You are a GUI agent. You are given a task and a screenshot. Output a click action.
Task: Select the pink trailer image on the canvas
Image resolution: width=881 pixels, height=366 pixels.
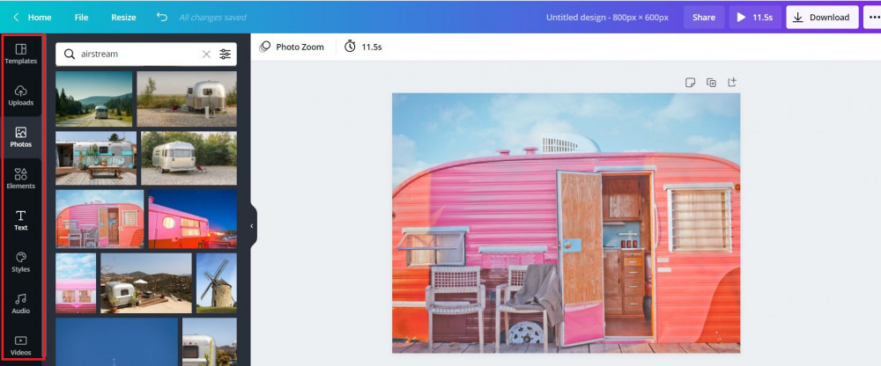(566, 223)
